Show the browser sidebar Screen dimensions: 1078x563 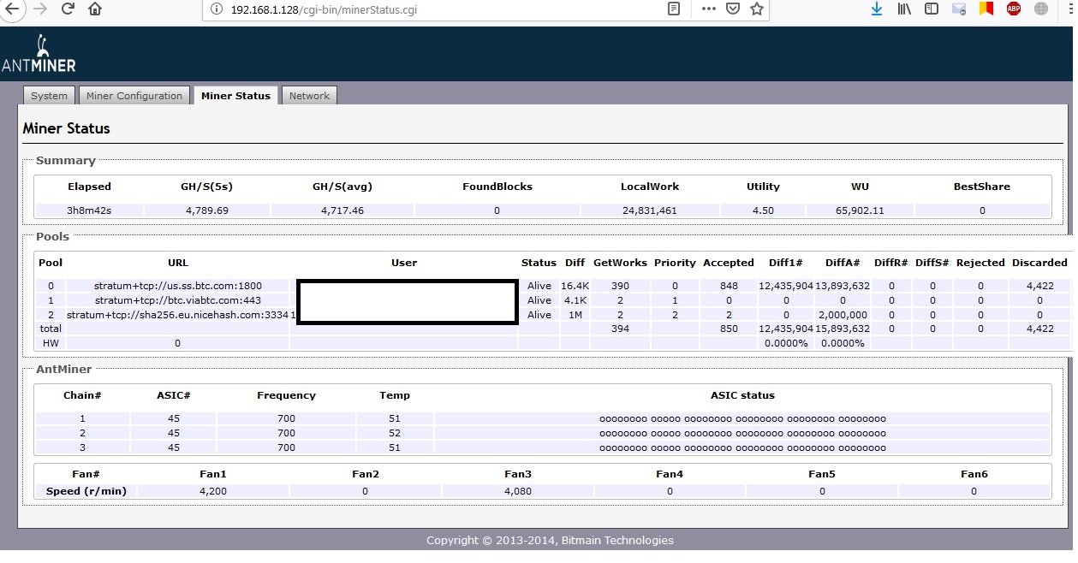pyautogui.click(x=932, y=9)
